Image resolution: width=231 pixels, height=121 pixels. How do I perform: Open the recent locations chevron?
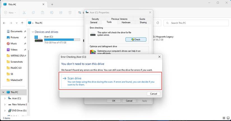pyautogui.click(x=17, y=23)
